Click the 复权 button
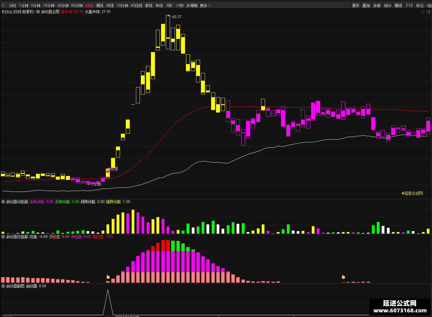 coord(356,6)
